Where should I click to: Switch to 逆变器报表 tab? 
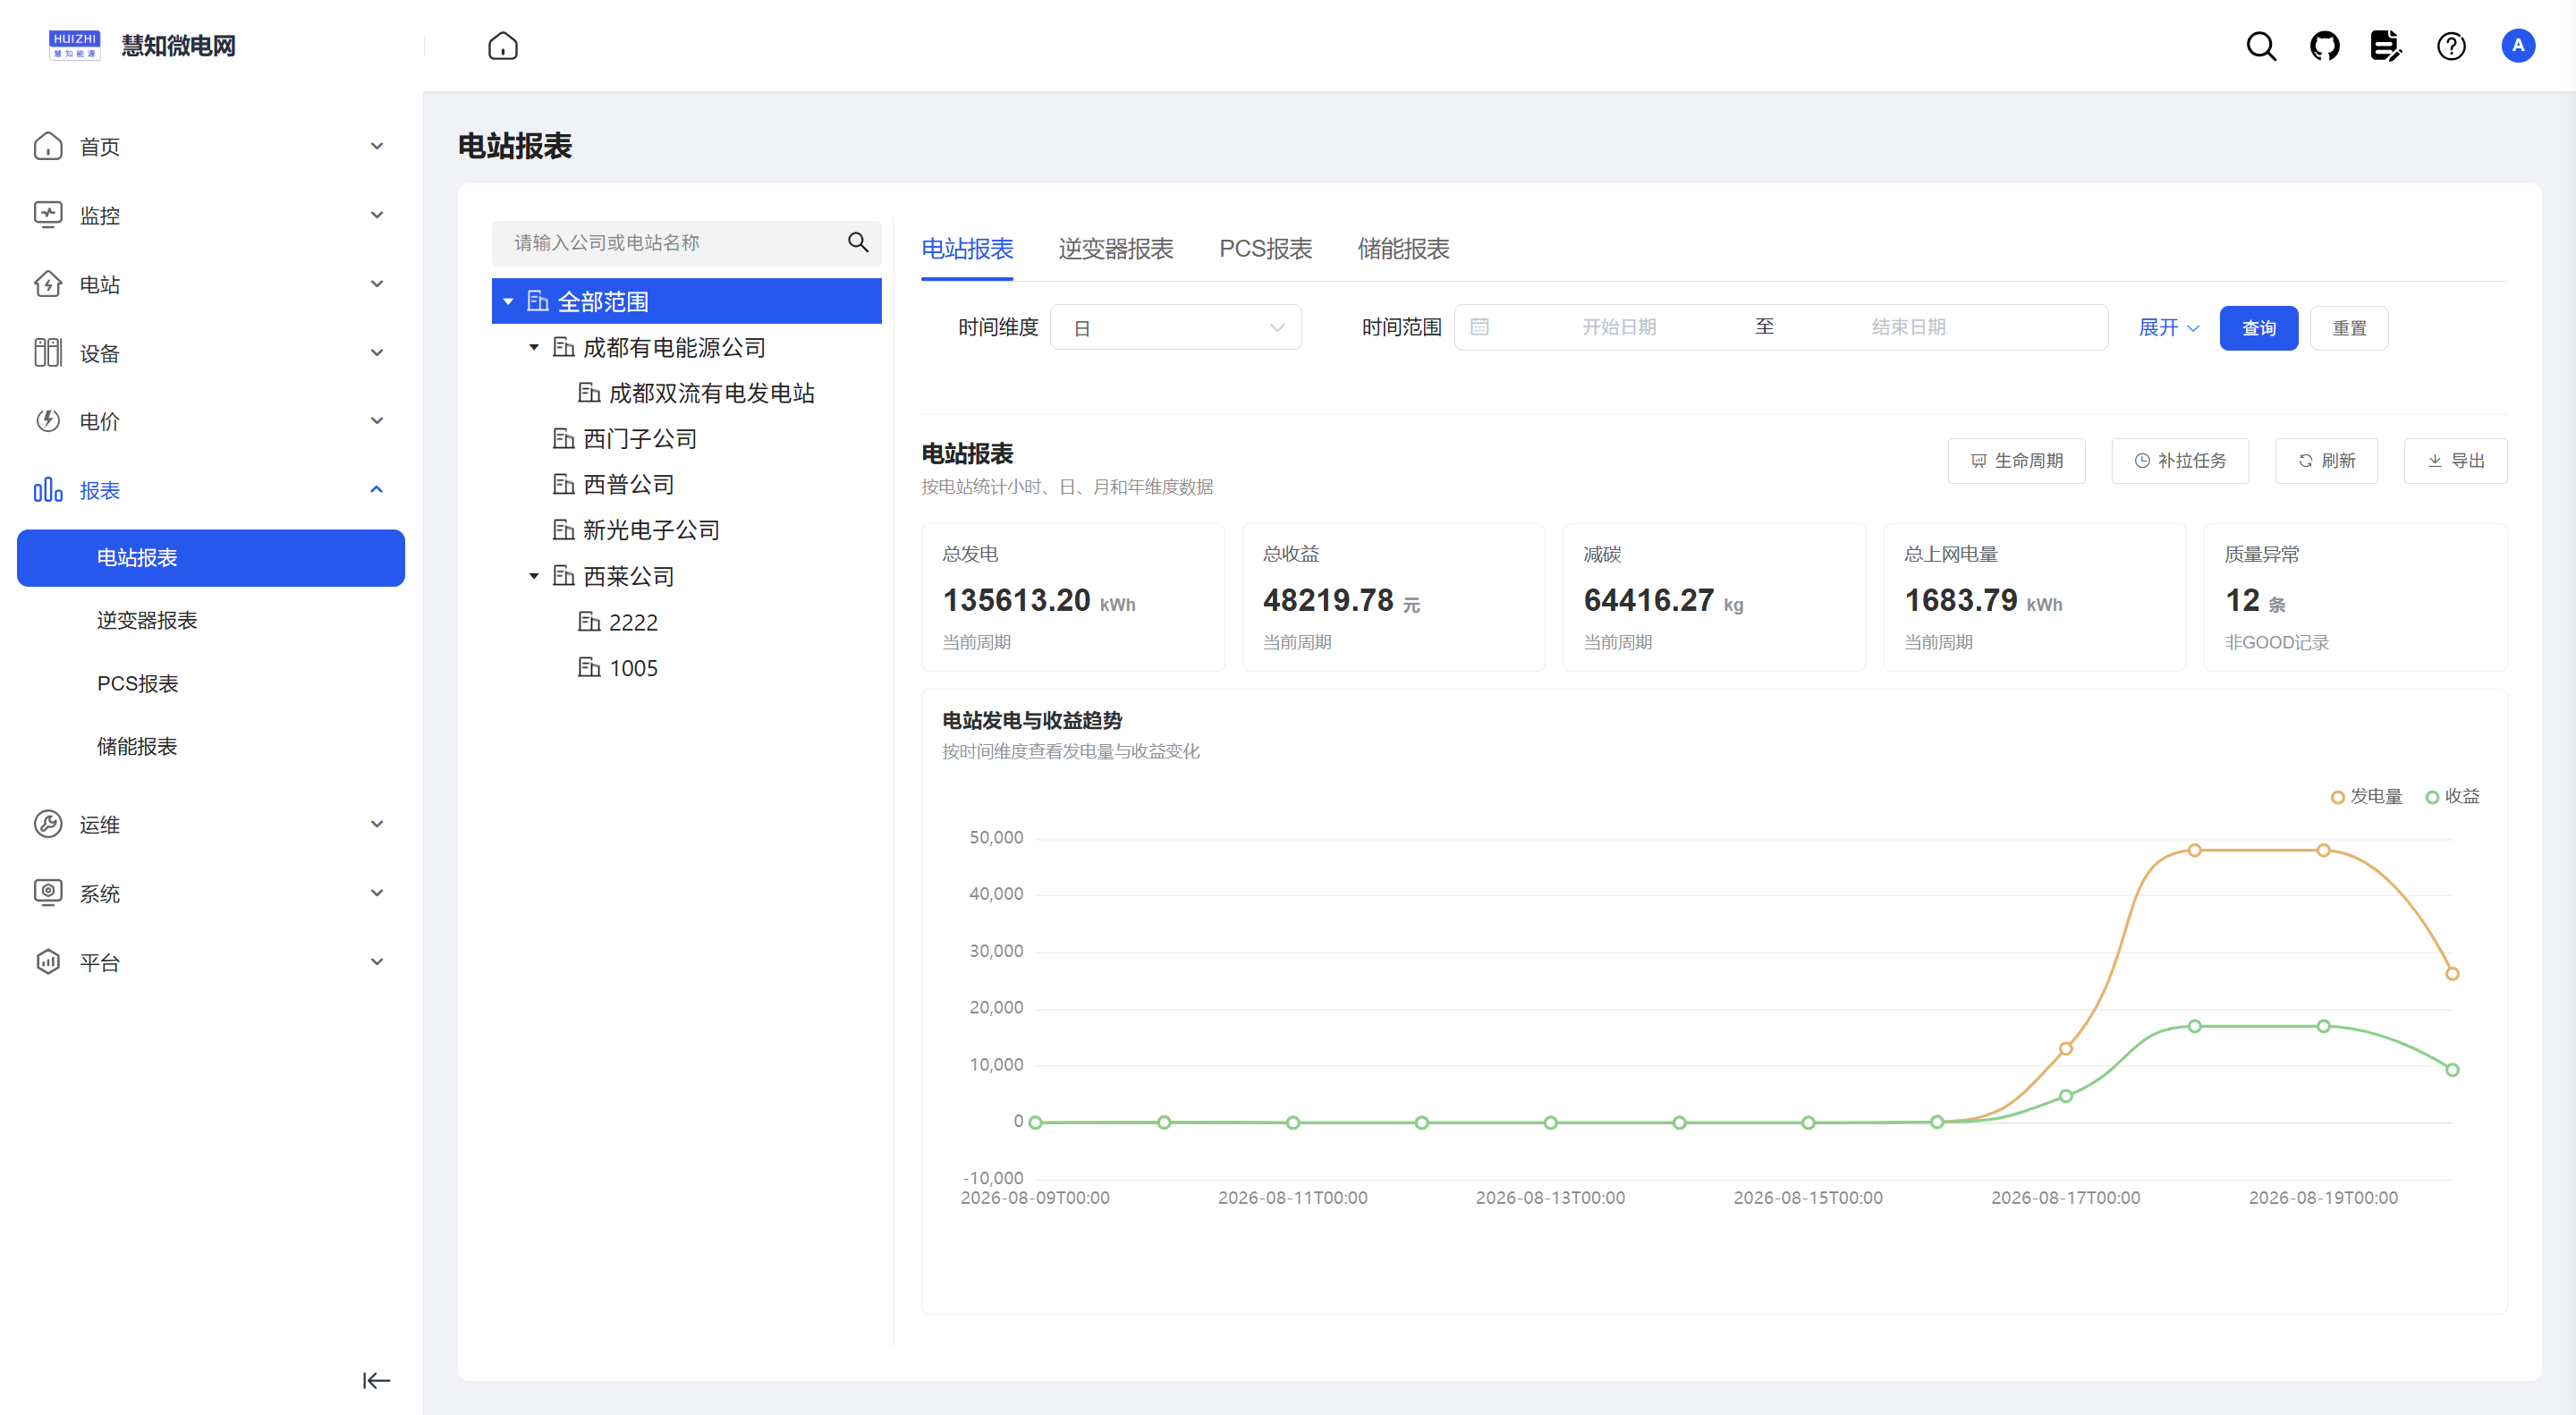[x=1115, y=249]
